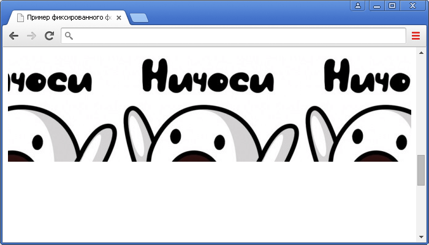The image size is (429, 245).
Task: Select the Пример фиксированного tab
Action: point(69,18)
